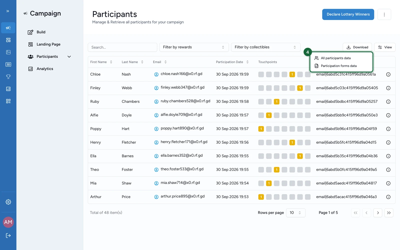Expand the left sidebar with double chevron
The image size is (400, 250).
(8, 11)
